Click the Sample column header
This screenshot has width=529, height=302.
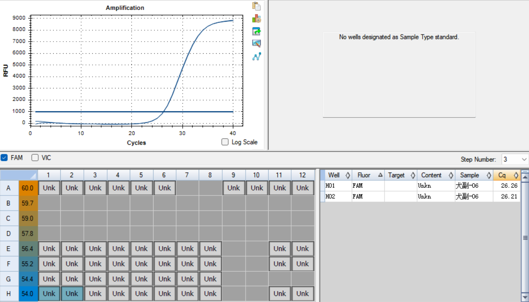(x=474, y=175)
